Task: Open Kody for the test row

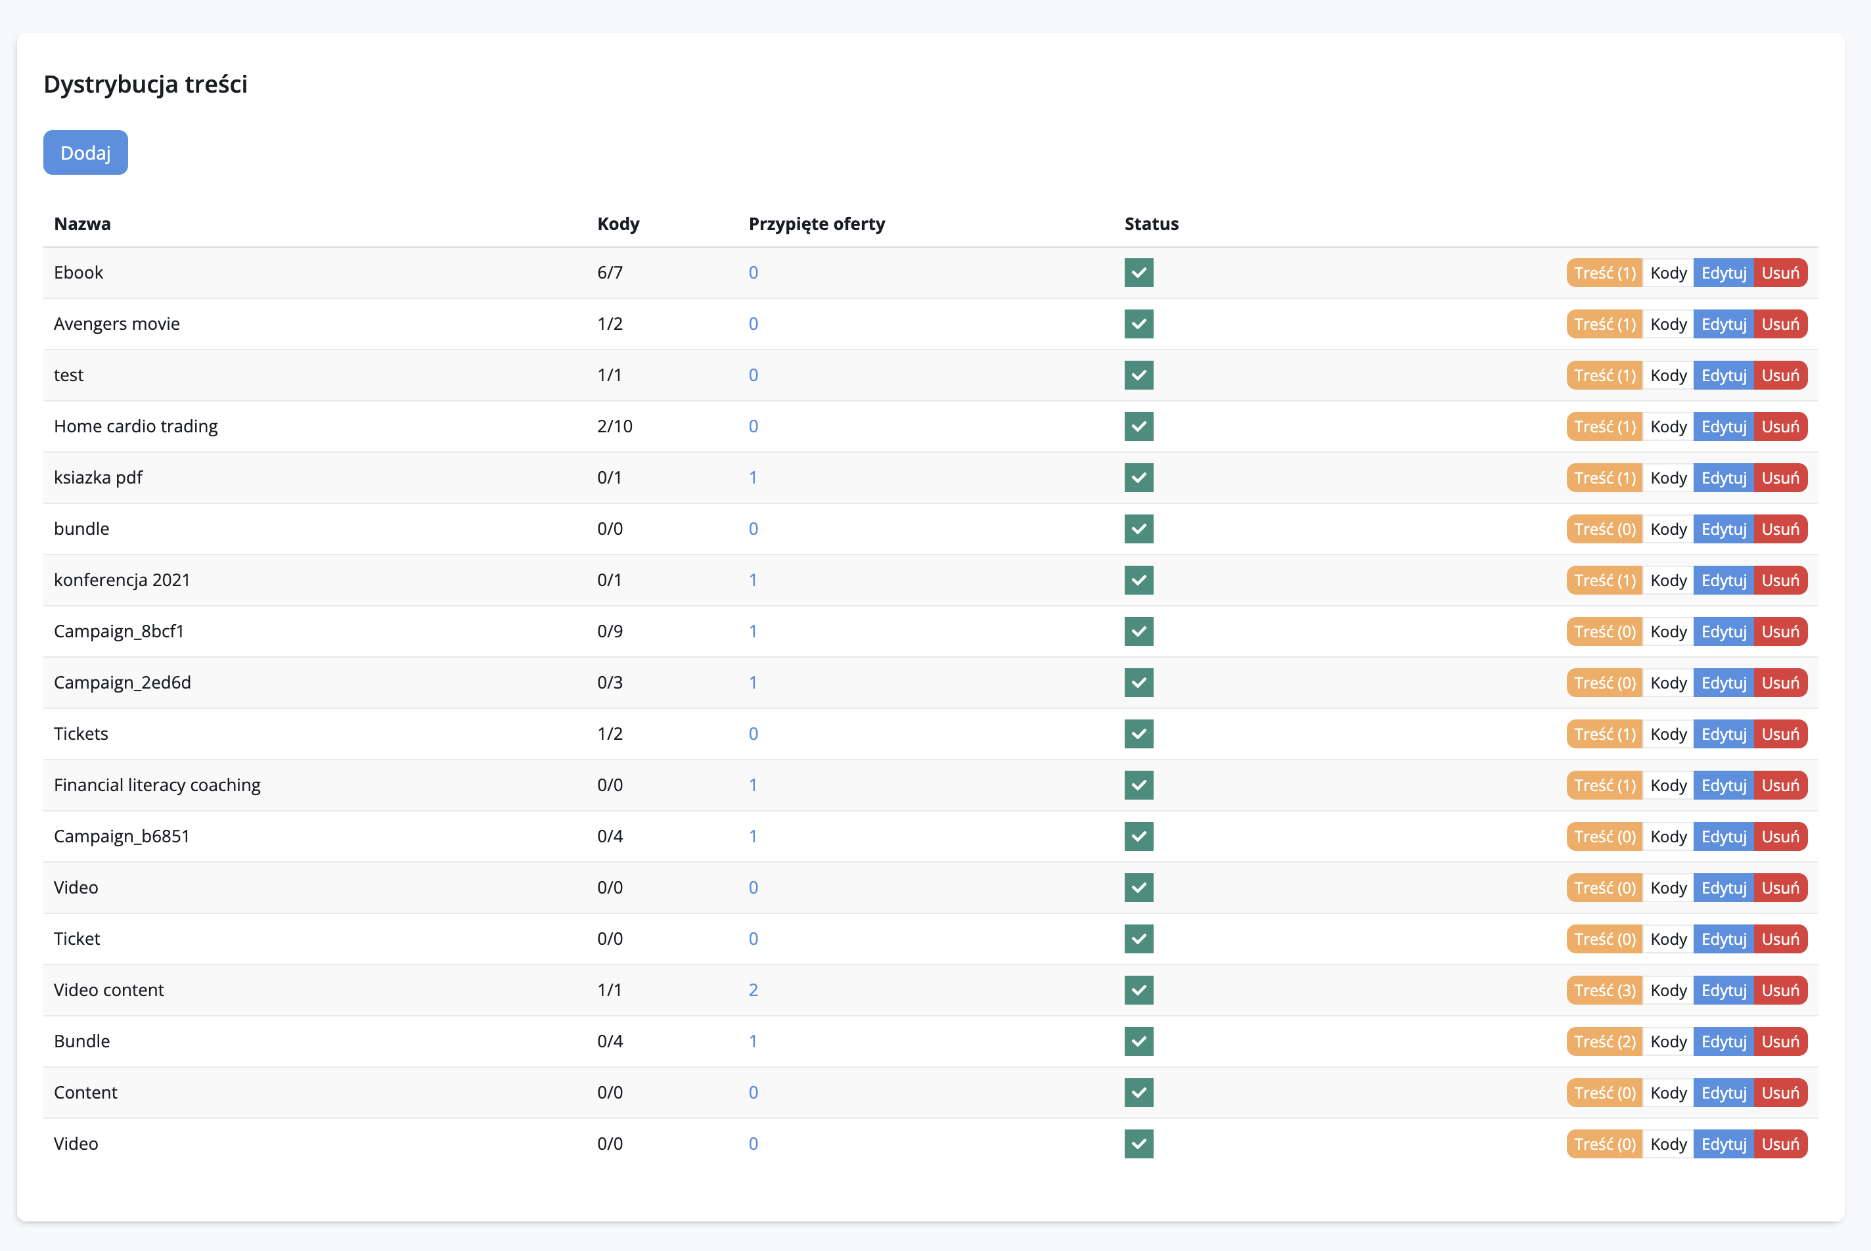Action: [x=1667, y=375]
